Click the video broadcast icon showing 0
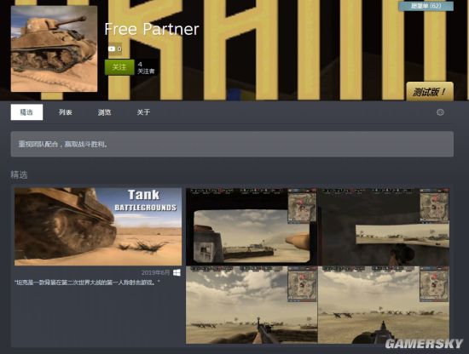469x354 pixels. click(114, 49)
